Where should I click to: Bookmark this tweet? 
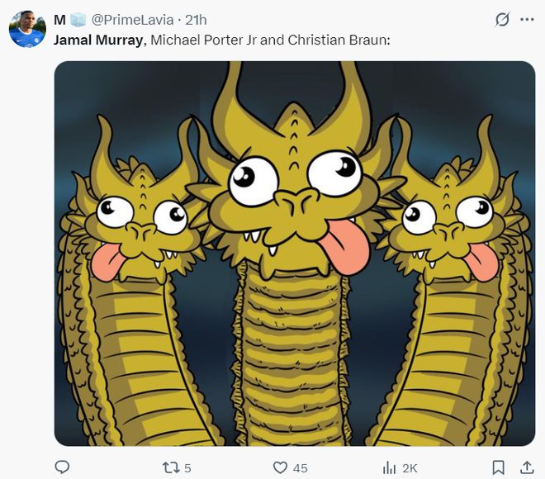point(498,467)
